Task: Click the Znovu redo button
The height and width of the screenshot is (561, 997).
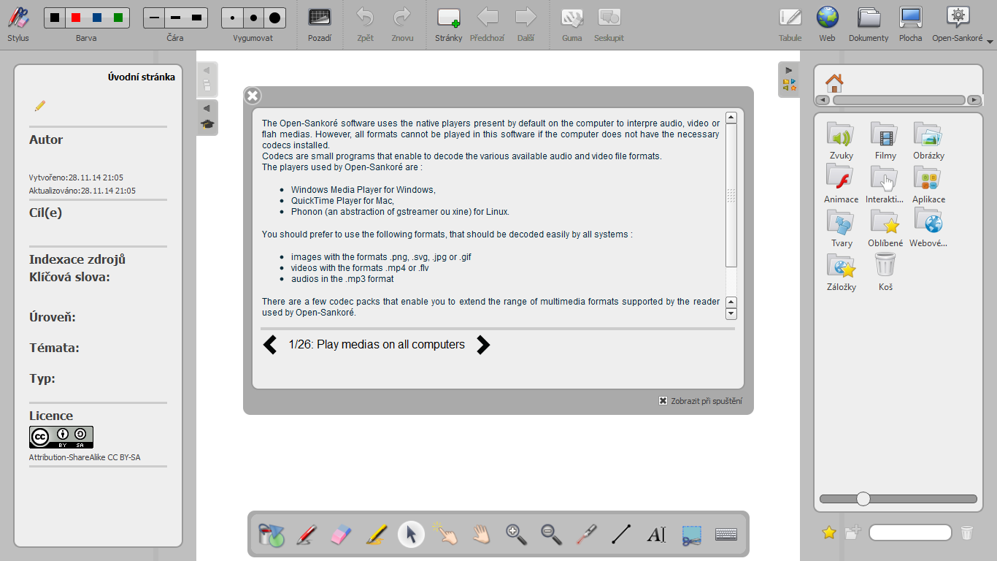Action: coord(402,23)
